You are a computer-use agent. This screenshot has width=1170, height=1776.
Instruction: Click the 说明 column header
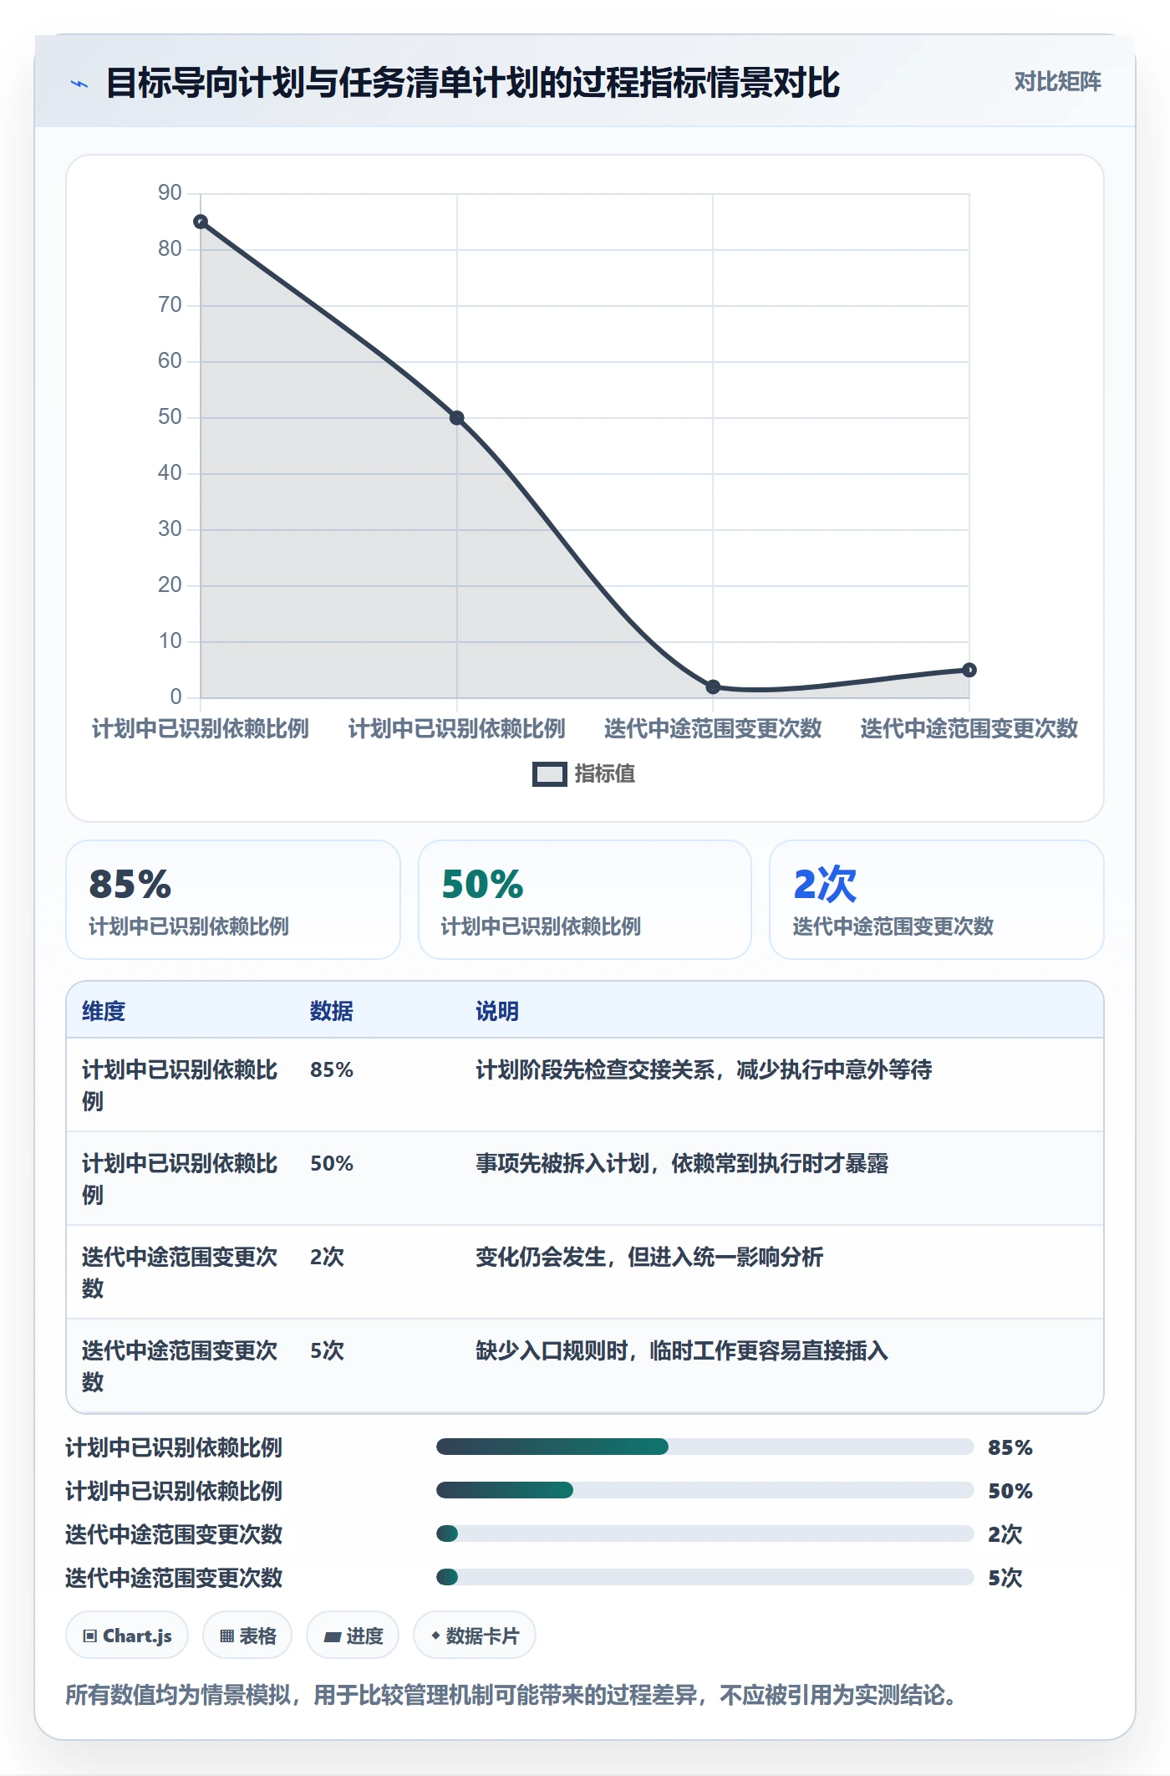point(497,1011)
